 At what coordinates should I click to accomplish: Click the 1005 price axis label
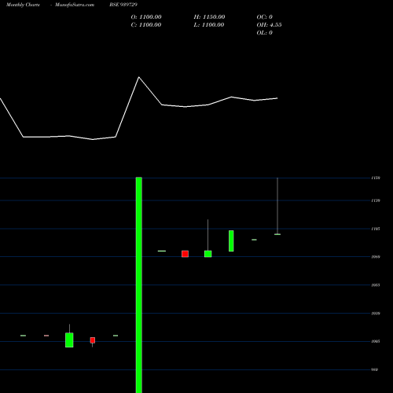(x=376, y=341)
